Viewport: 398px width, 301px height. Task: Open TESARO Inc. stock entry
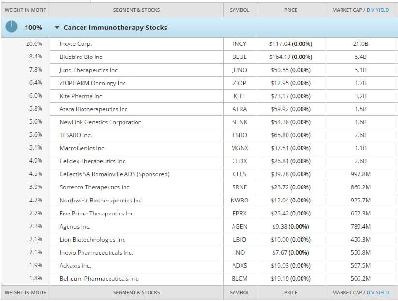75,135
